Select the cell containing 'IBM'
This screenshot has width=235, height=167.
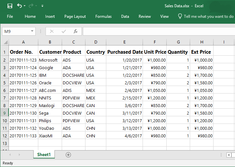[50, 75]
